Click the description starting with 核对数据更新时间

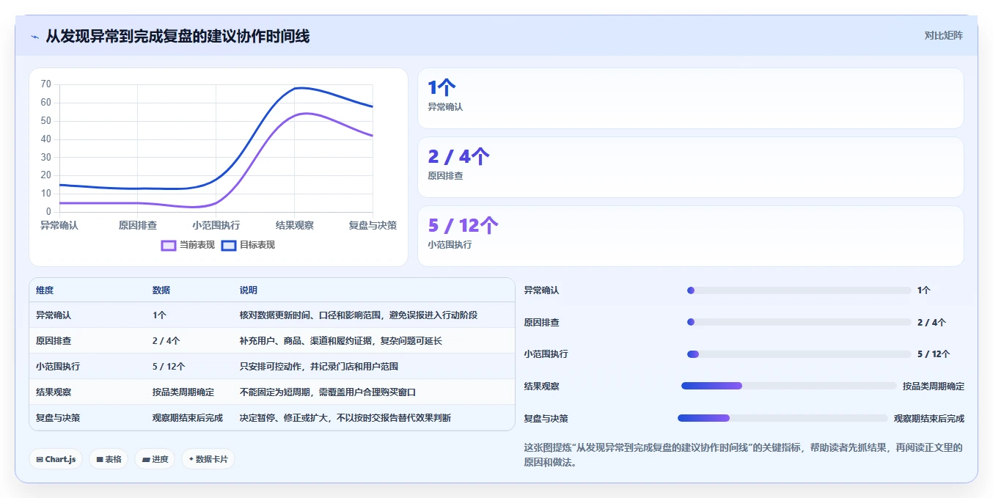(x=359, y=315)
